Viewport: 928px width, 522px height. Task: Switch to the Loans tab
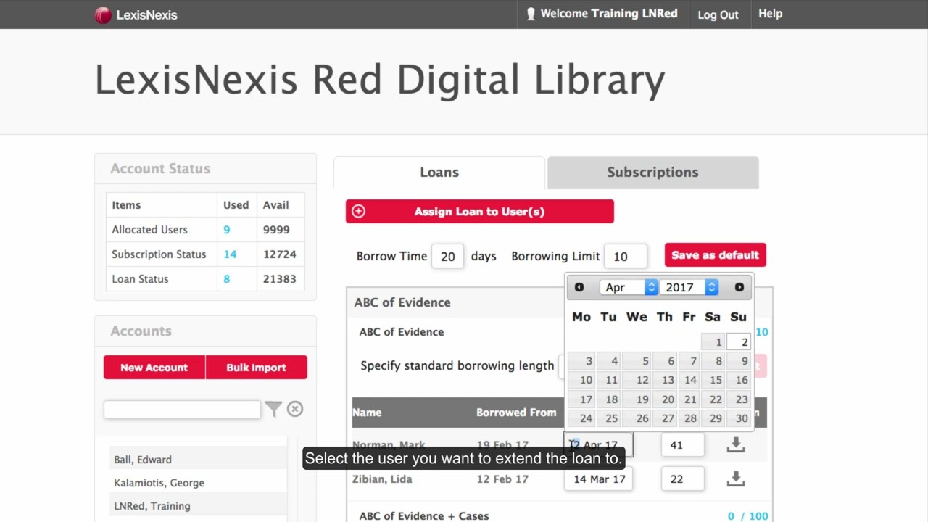tap(439, 173)
